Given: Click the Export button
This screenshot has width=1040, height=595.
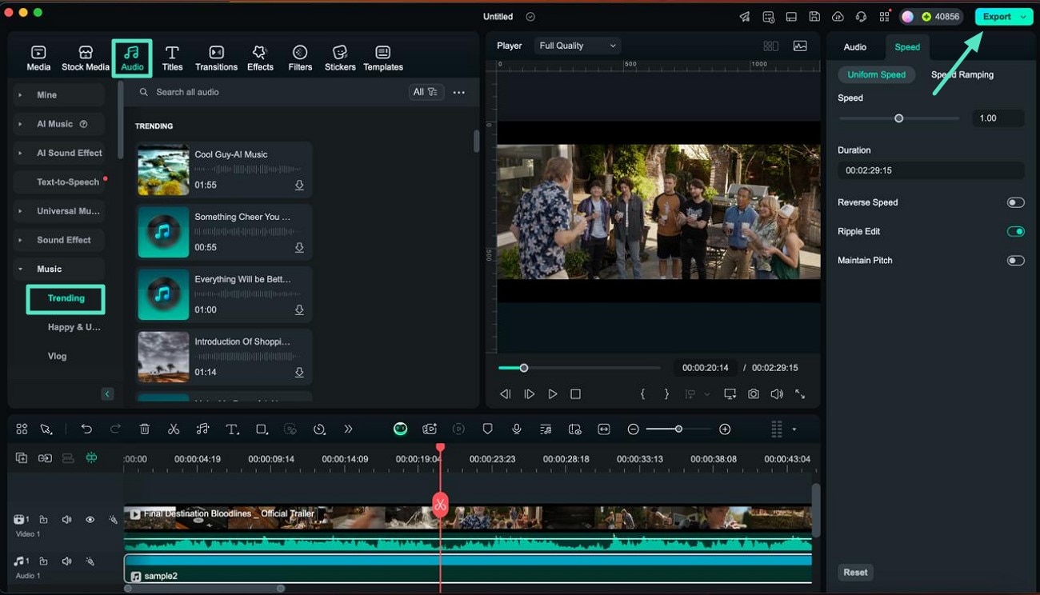Looking at the screenshot, I should (x=1002, y=17).
